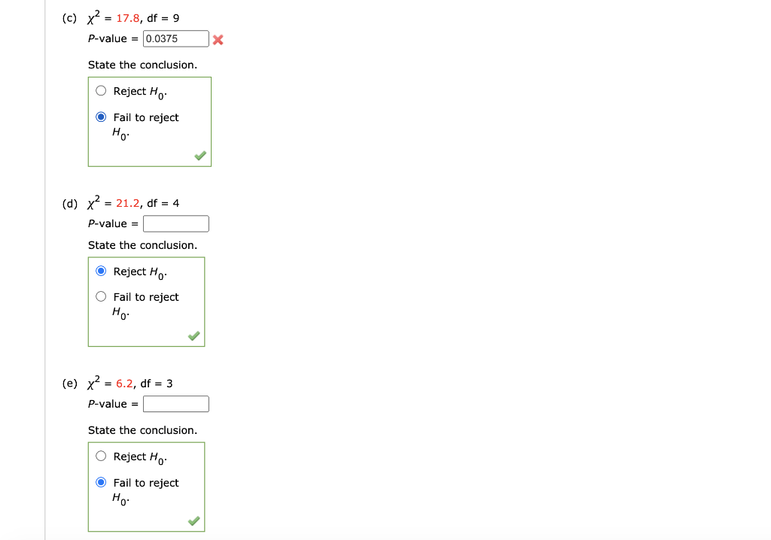The height and width of the screenshot is (540, 771).
Task: Click the green checkmark in part (e) box
Action: 194,520
